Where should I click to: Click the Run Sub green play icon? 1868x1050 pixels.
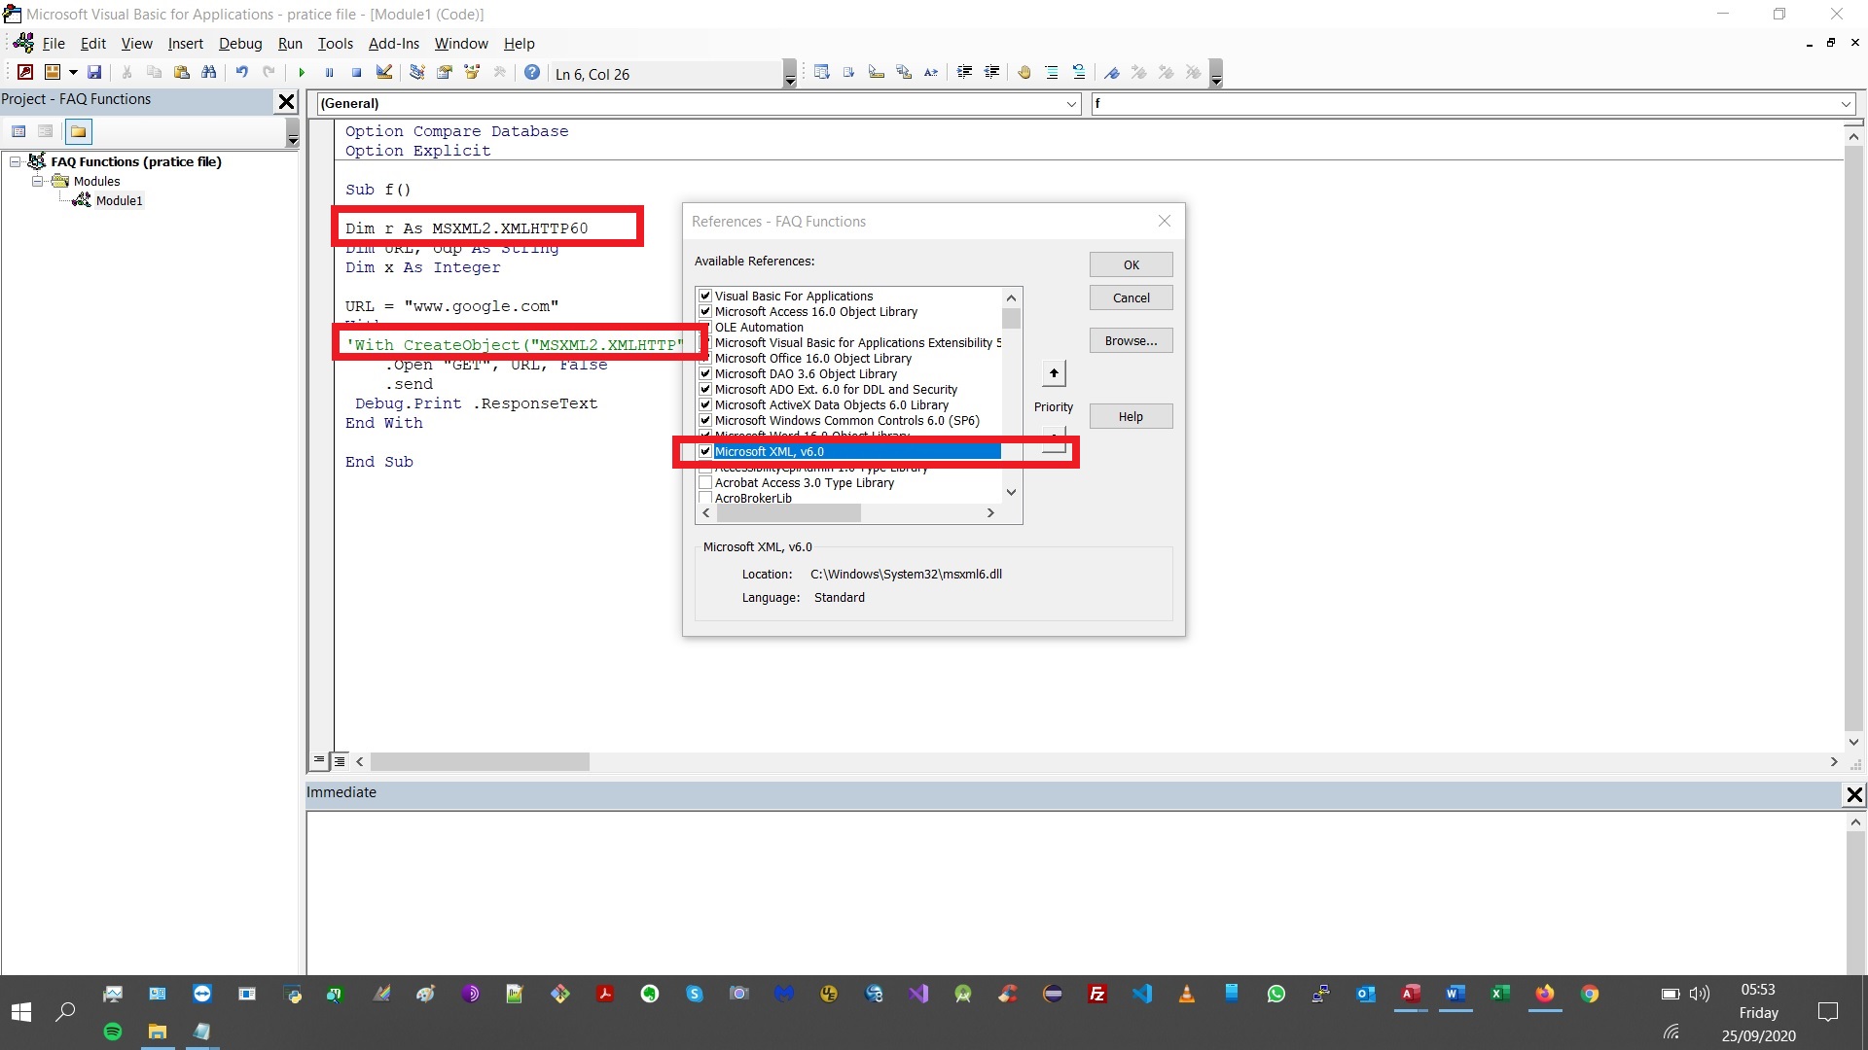tap(302, 73)
